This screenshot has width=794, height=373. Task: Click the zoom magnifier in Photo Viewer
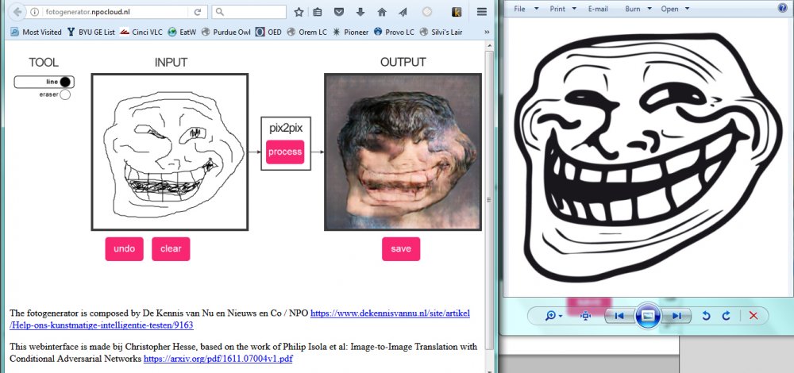pyautogui.click(x=550, y=316)
